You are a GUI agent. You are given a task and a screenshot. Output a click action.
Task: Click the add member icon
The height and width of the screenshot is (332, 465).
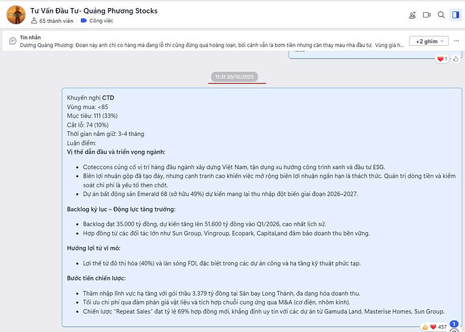coord(412,15)
